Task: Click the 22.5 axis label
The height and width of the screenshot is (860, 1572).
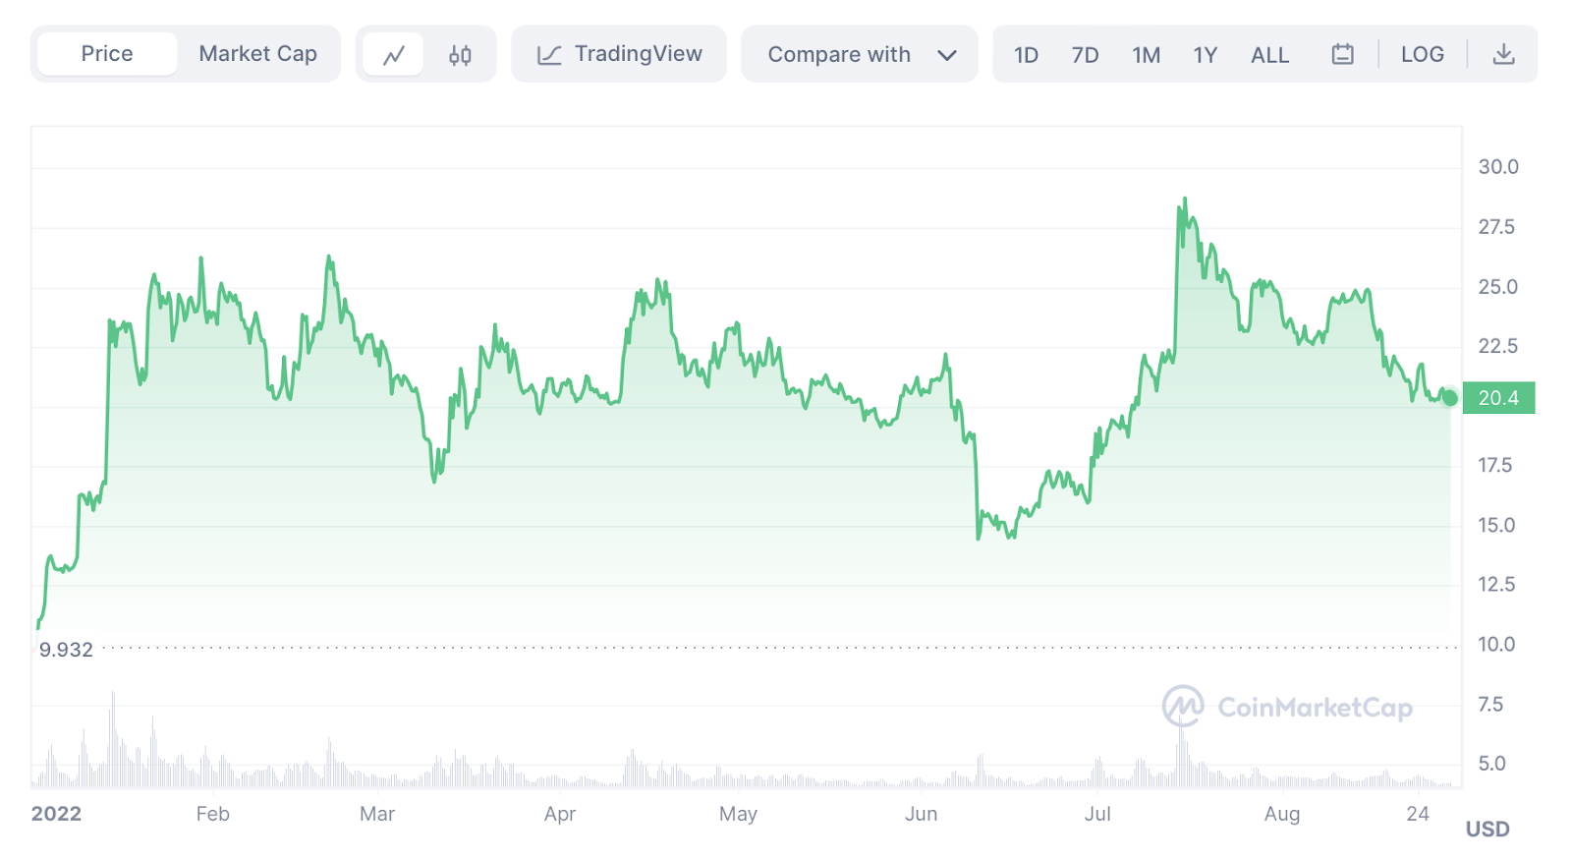Action: [1498, 346]
